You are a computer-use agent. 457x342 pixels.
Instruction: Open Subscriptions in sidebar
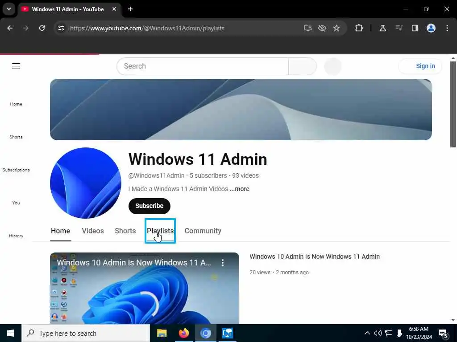[16, 170]
